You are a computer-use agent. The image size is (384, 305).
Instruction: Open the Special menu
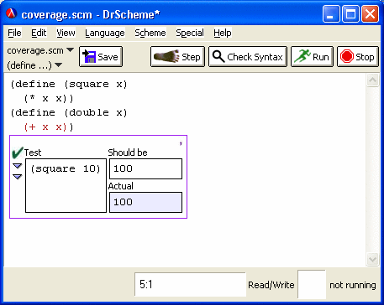[x=190, y=33]
